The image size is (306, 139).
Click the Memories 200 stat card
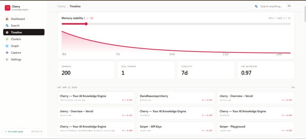click(x=86, y=70)
